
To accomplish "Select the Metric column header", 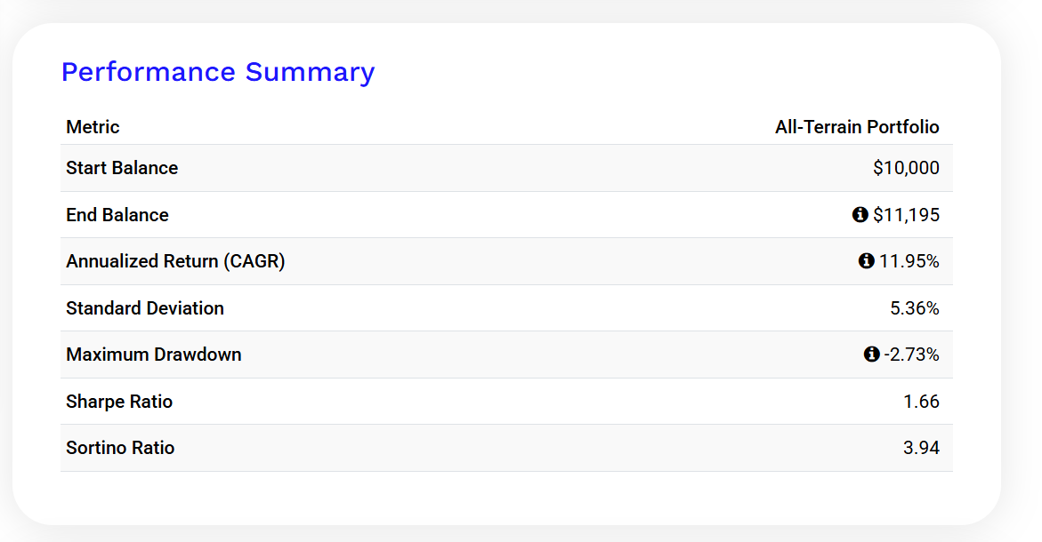I will (x=93, y=127).
